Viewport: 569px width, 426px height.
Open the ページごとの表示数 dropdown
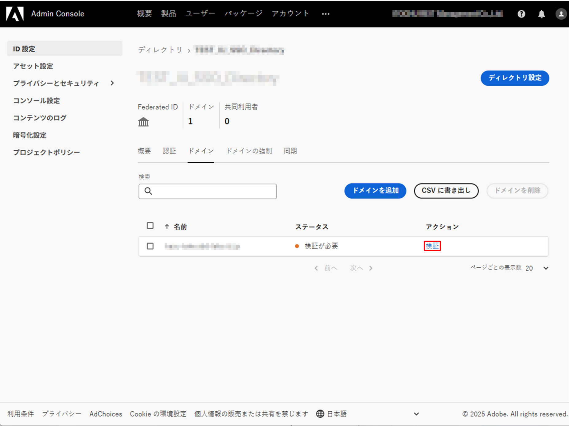(x=545, y=268)
